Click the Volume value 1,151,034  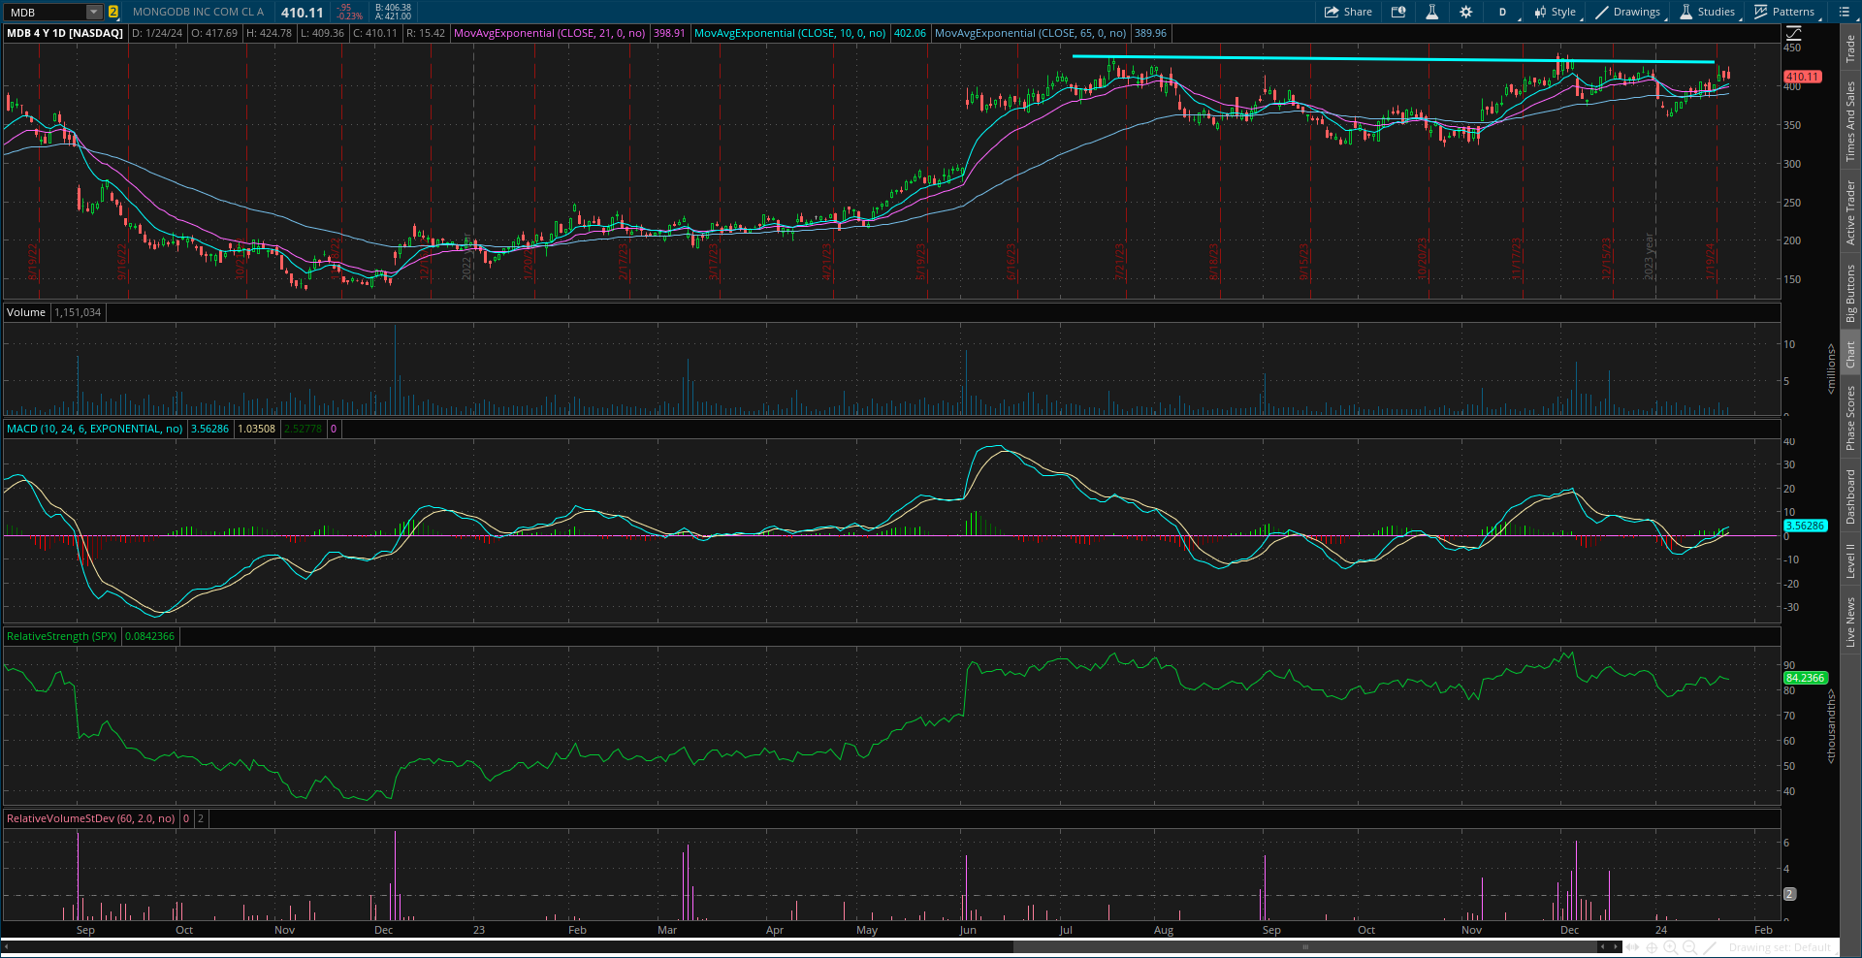78,312
